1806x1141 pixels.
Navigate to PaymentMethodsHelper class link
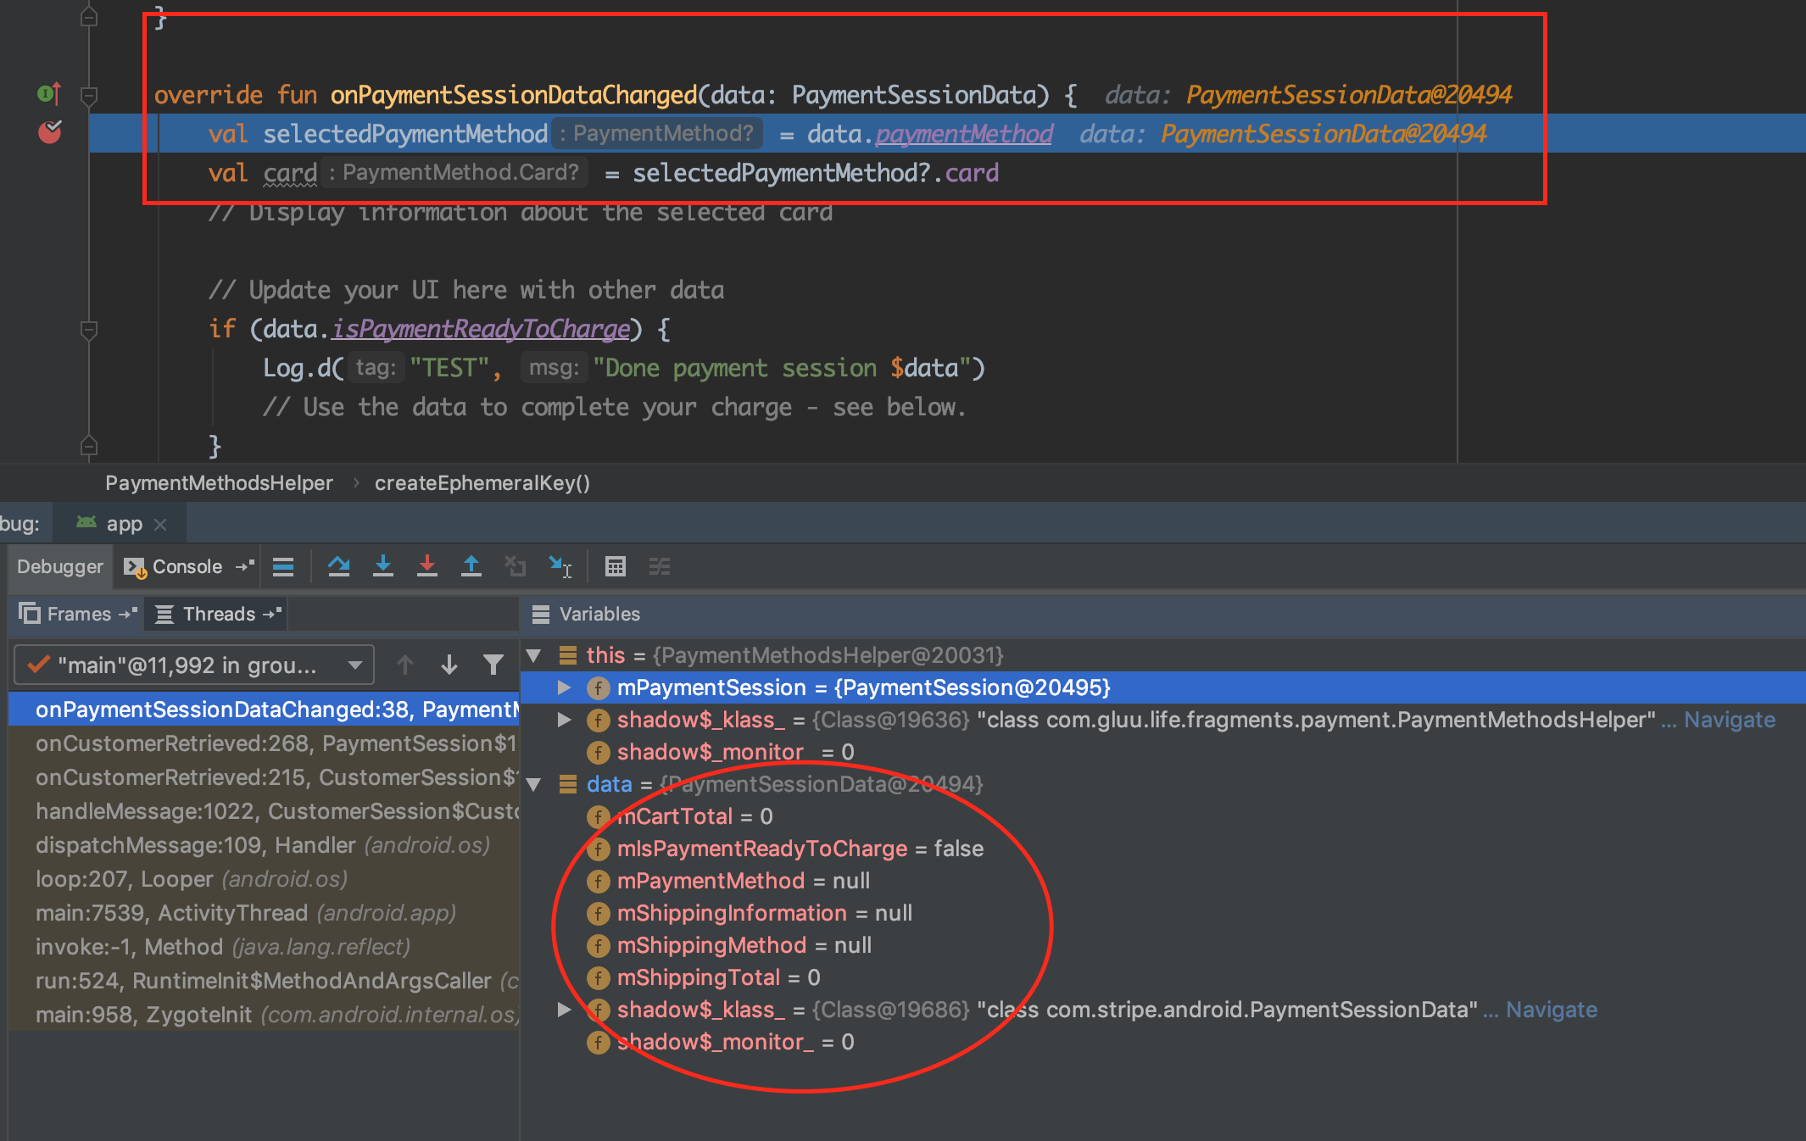click(x=1730, y=720)
